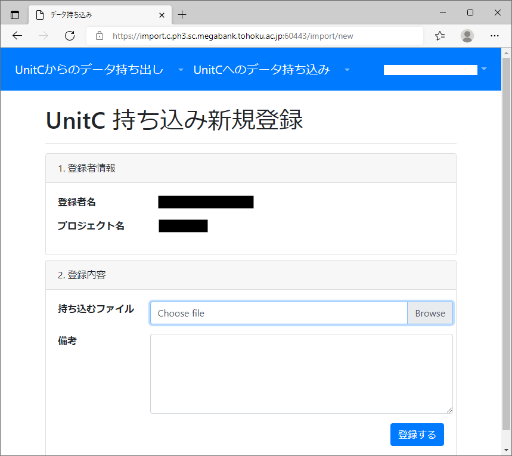Click the 1. 登録者情報 section header

(x=251, y=168)
